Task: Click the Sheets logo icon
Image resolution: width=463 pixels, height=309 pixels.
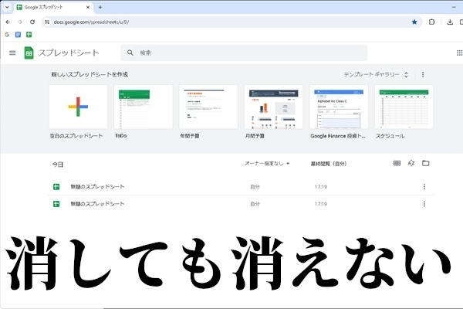Action: tap(29, 53)
